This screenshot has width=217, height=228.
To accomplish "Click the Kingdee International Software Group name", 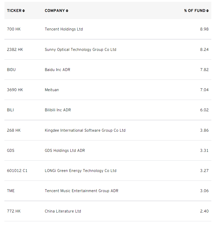I will coord(85,130).
